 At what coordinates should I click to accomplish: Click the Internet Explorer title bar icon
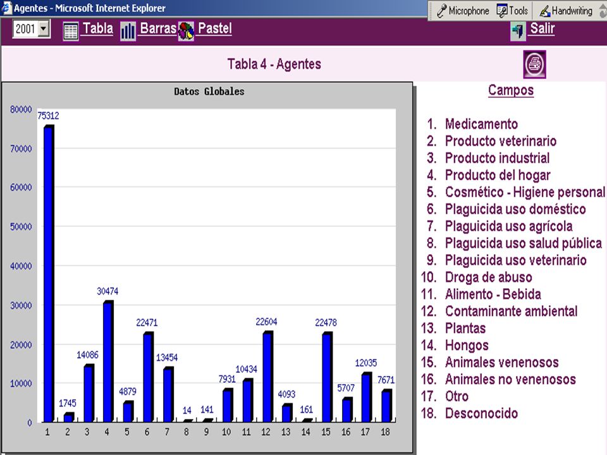[x=6, y=8]
